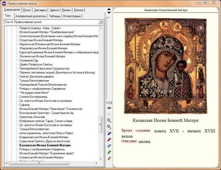Select the Алфавитный указатель sub-tab
The height and width of the screenshot is (170, 221).
pyautogui.click(x=30, y=16)
